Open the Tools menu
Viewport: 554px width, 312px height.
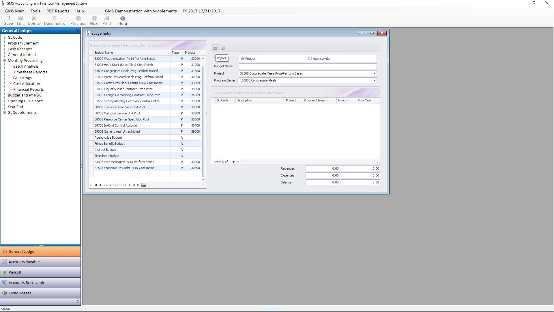coord(35,11)
